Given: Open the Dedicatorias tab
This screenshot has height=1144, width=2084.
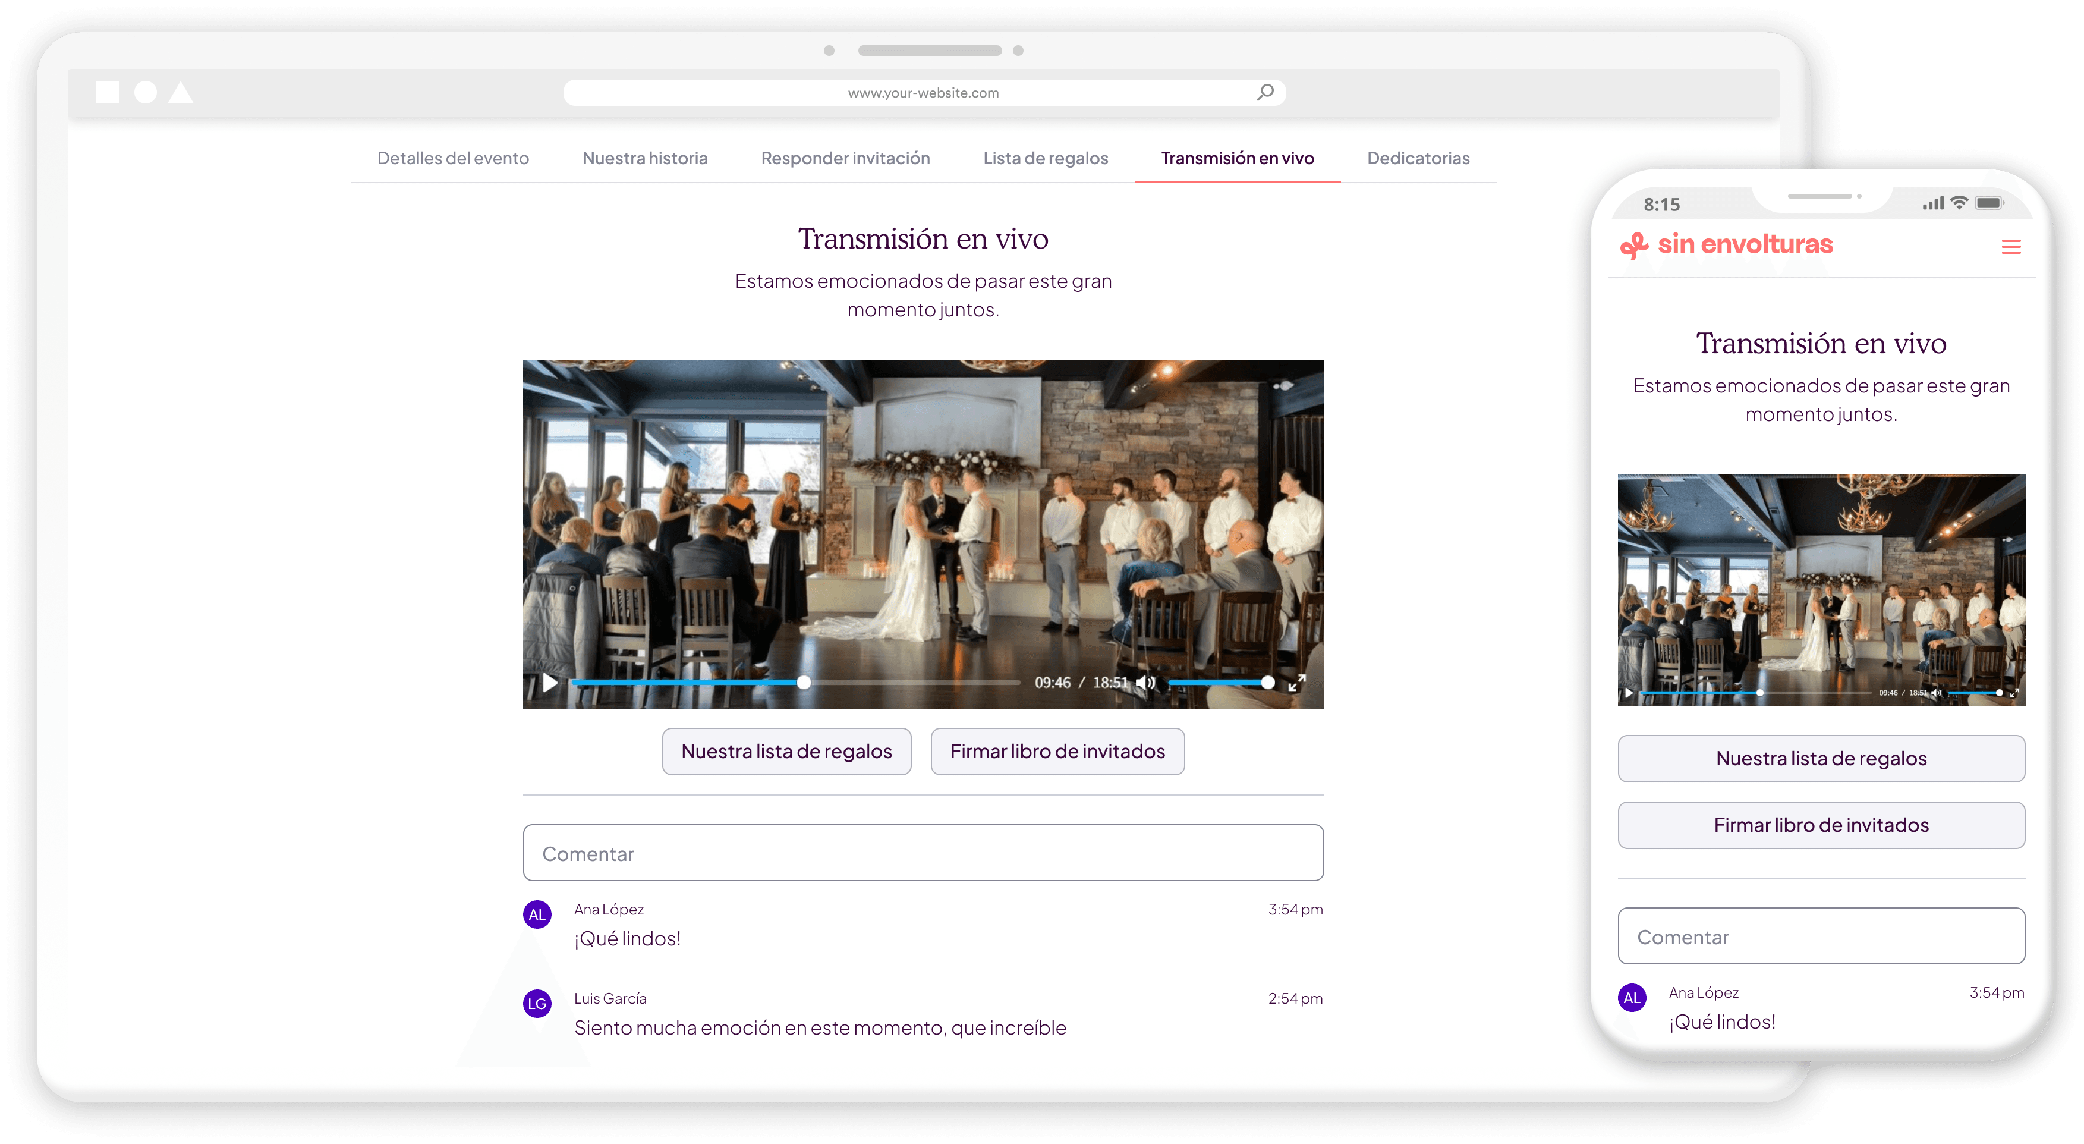Looking at the screenshot, I should click(1418, 158).
